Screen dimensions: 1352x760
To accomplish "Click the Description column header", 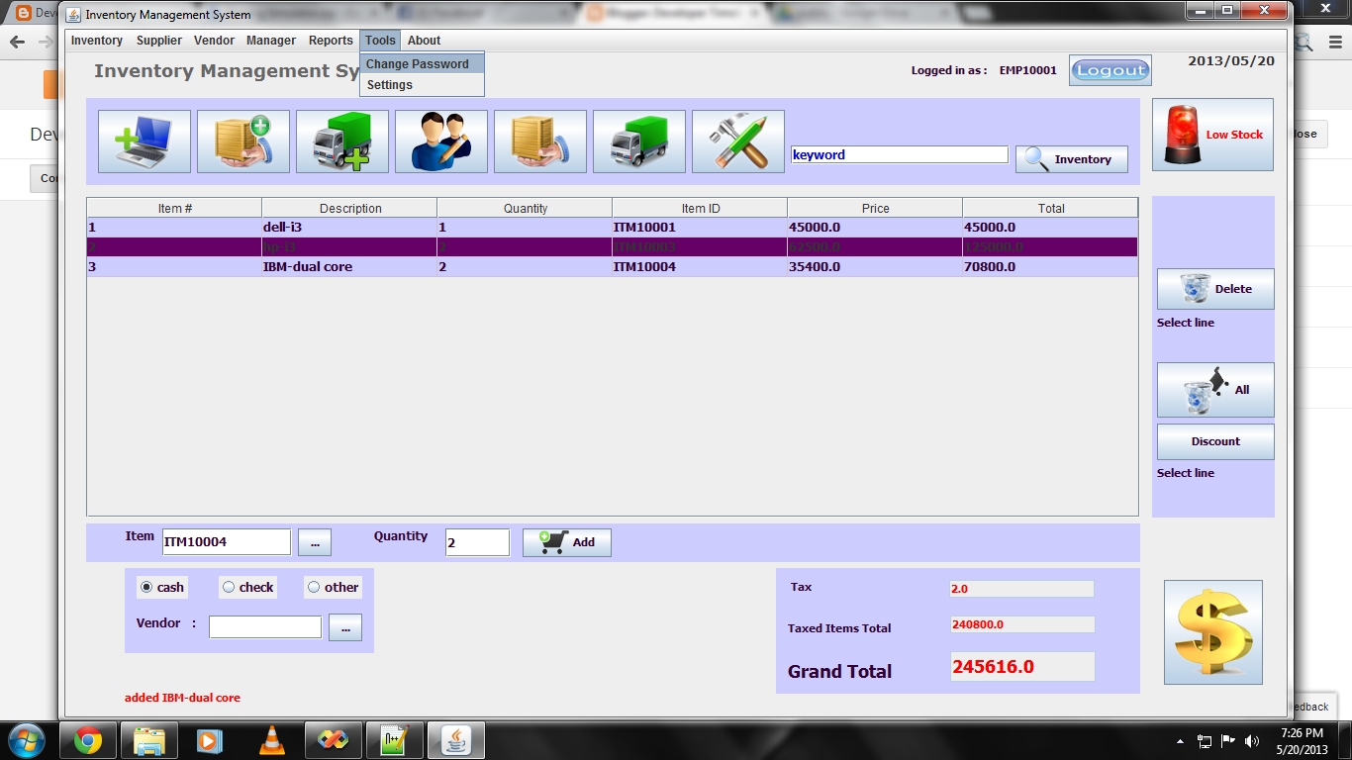I will point(349,208).
